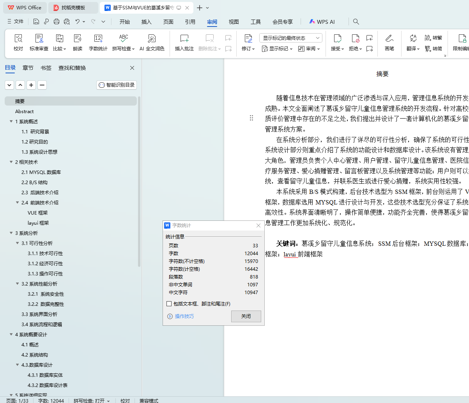Click the 修订 track changes icon
This screenshot has width=469, height=403.
(x=248, y=38)
